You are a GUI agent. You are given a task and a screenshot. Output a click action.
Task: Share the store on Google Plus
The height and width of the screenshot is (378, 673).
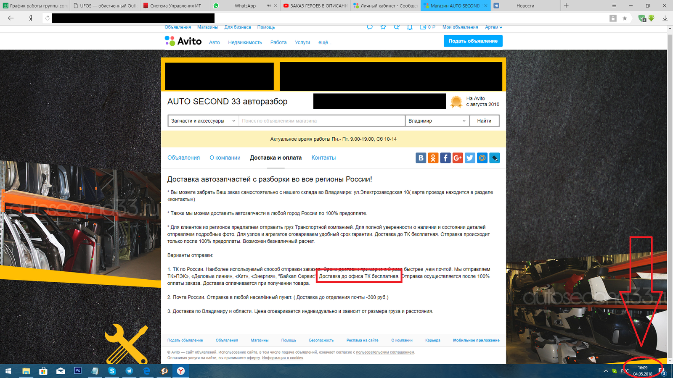pyautogui.click(x=458, y=158)
